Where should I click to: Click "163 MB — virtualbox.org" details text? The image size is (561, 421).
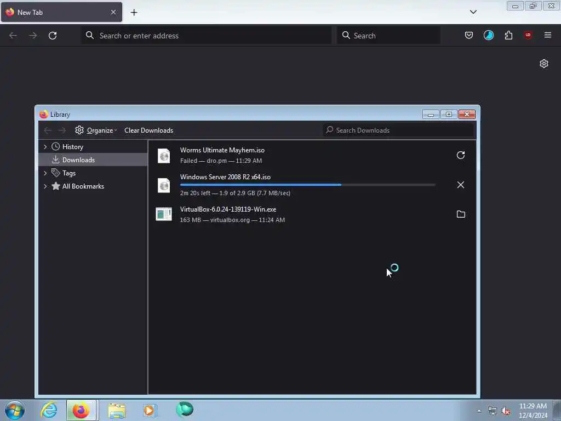tap(232, 220)
